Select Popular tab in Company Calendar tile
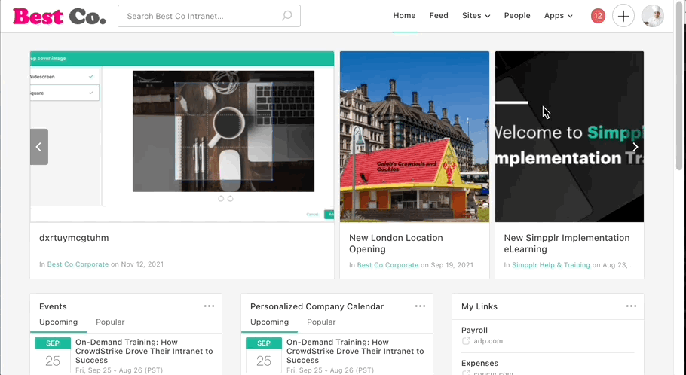Screen dimensions: 686x375 coord(321,322)
